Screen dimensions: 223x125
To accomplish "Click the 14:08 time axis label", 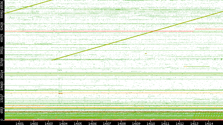I will click(x=121, y=123).
